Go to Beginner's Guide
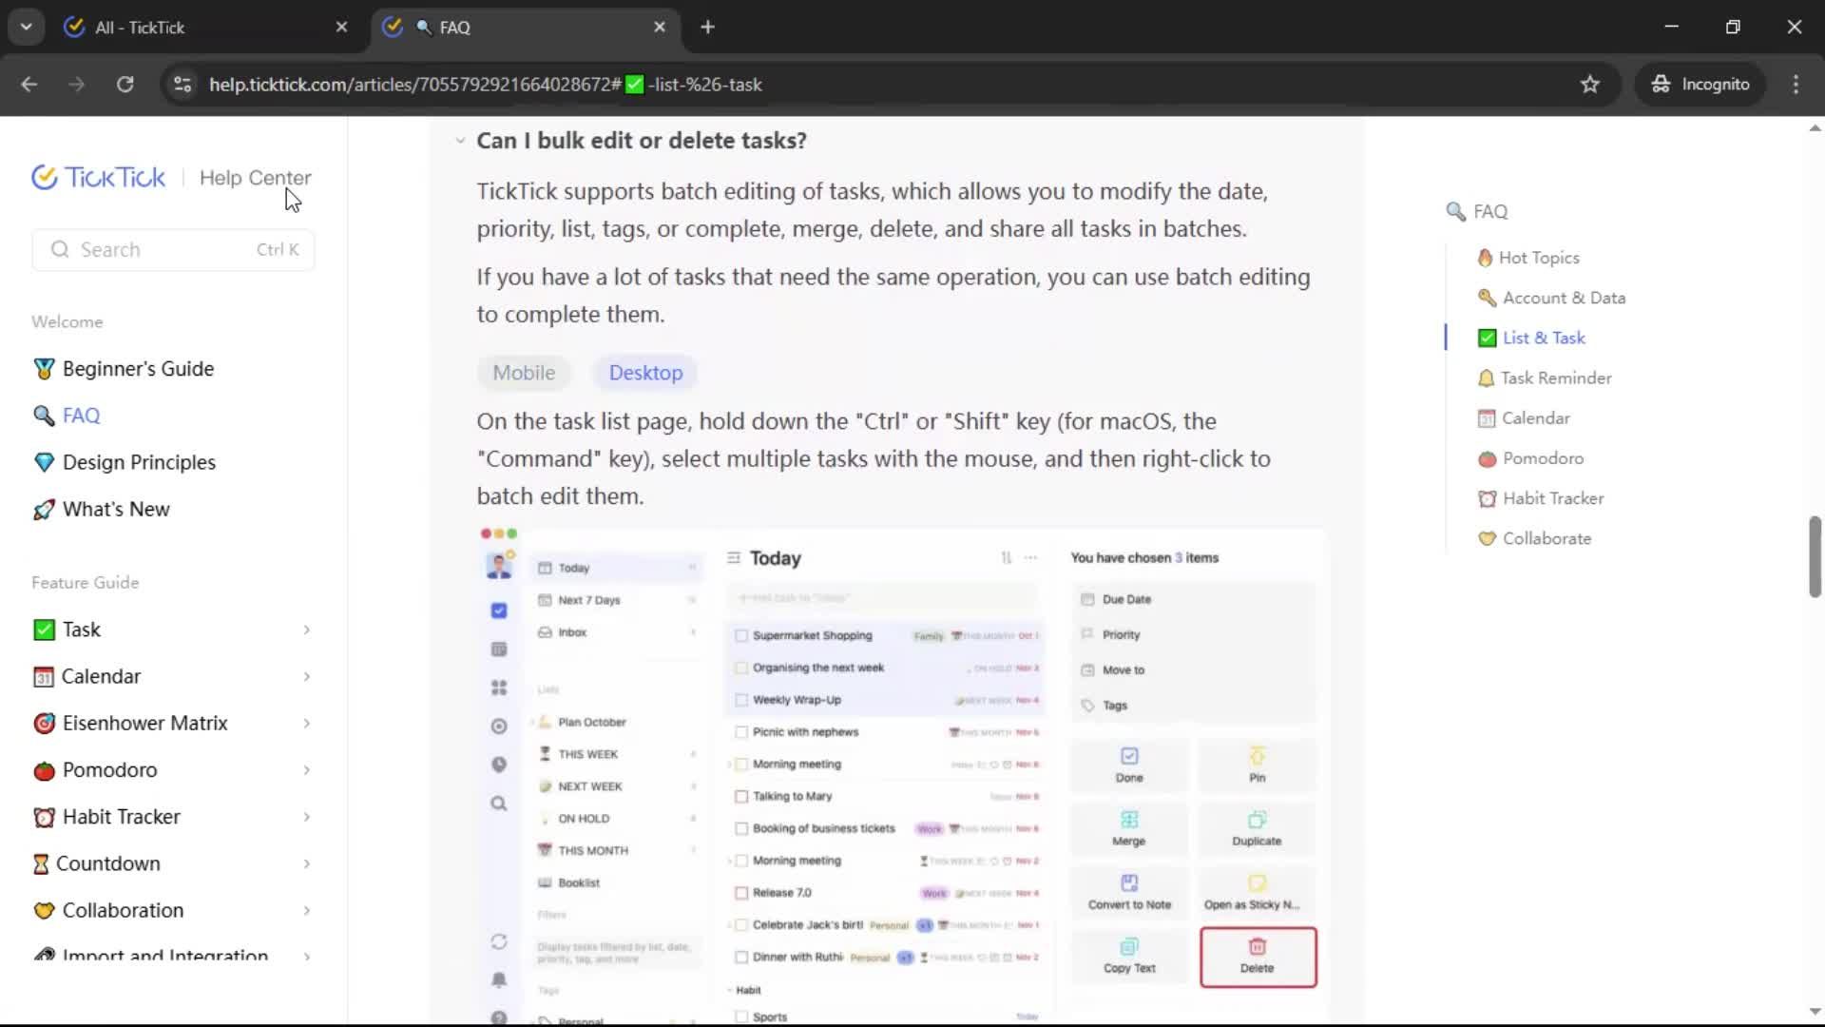The width and height of the screenshot is (1825, 1027). [138, 369]
